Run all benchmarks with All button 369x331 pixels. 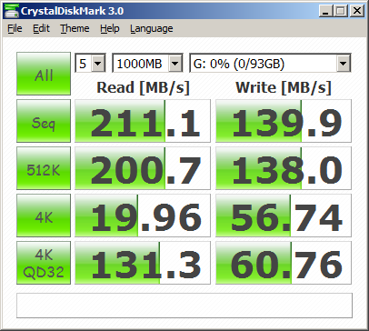[44, 74]
